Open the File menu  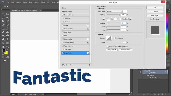(x=8, y=2)
